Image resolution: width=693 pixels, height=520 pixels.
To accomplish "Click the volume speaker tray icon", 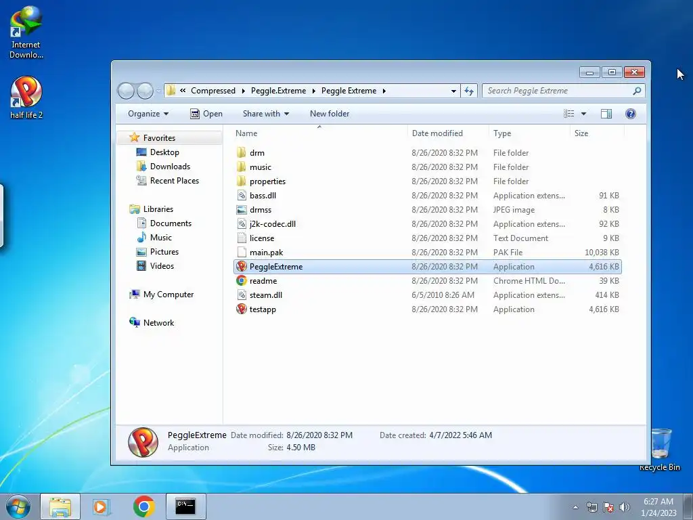I will [x=625, y=507].
